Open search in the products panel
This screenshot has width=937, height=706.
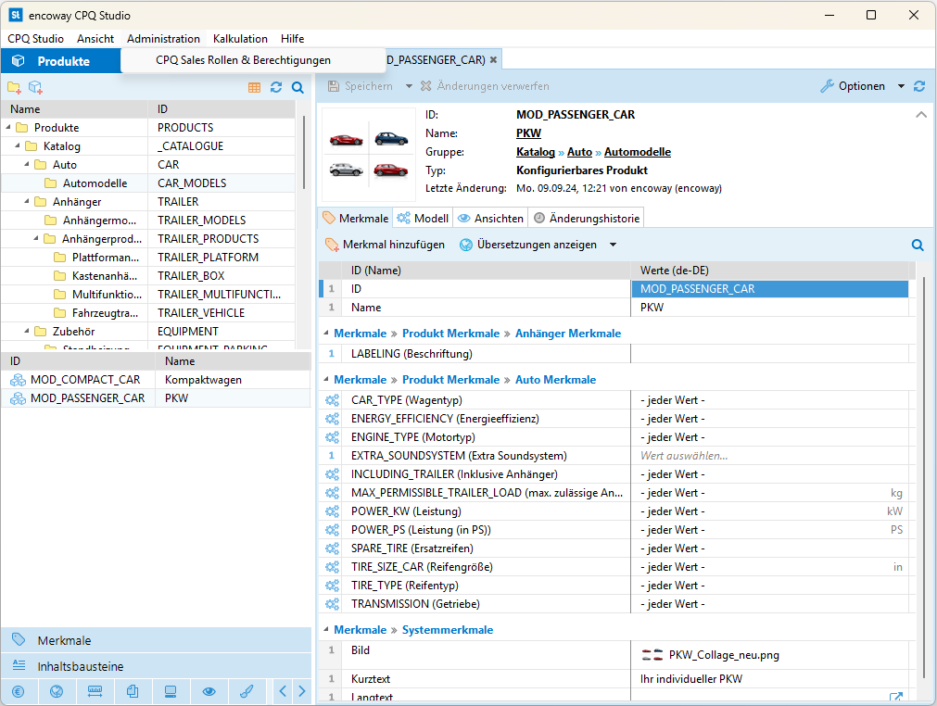pos(298,87)
